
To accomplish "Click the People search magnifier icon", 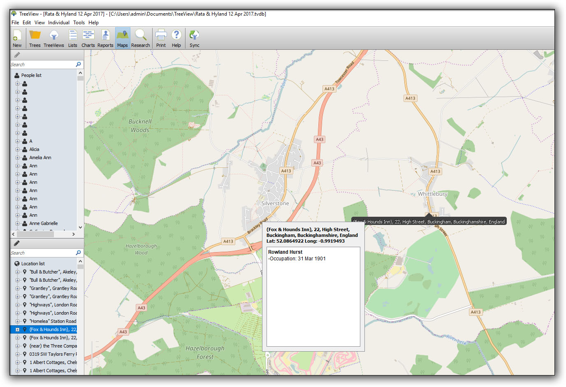I will 79,65.
